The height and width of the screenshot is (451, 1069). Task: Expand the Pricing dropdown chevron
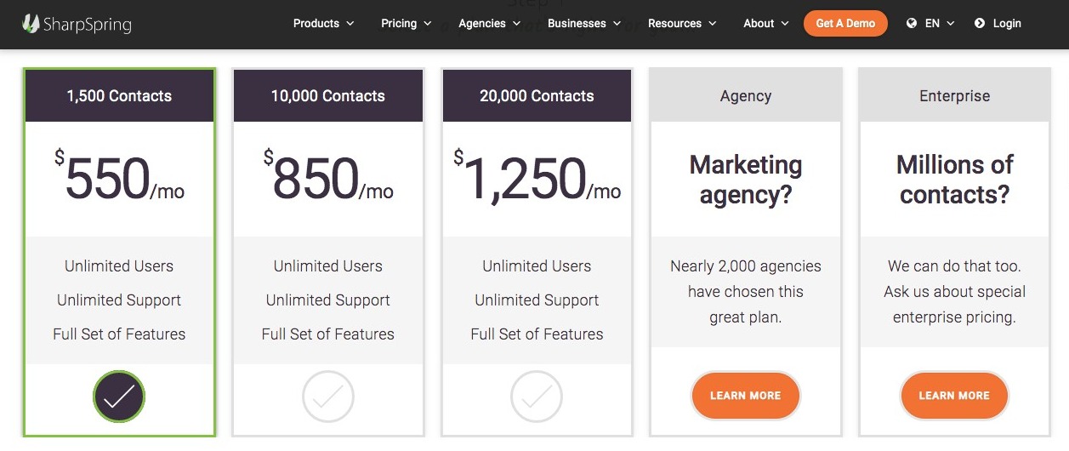coord(427,24)
